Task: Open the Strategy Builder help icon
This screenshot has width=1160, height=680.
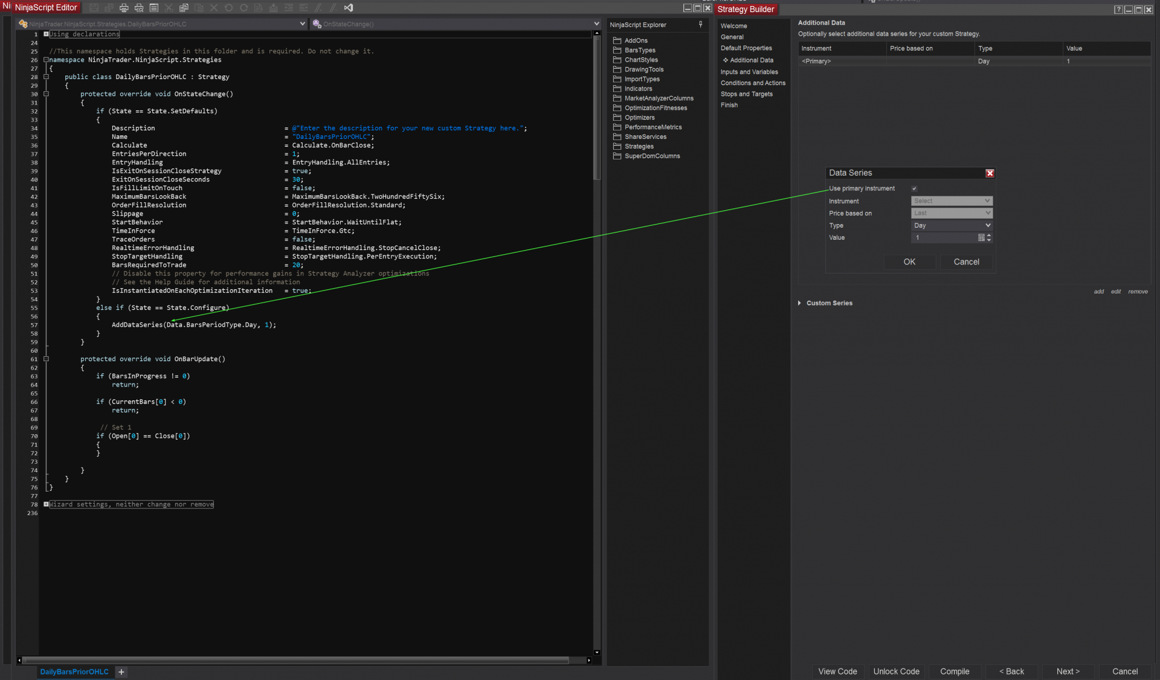Action: [x=1118, y=10]
